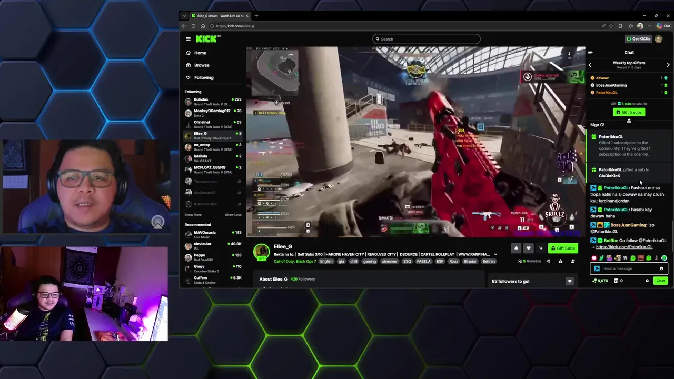Show previous weekly gifters leaderboard
Image resolution: width=674 pixels, height=379 pixels.
pos(590,65)
